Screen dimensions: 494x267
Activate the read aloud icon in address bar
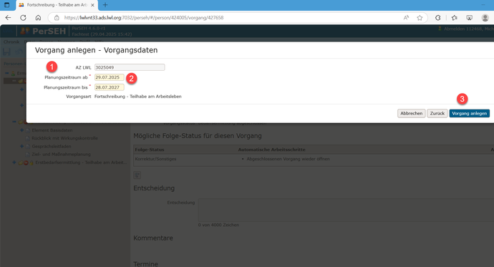click(406, 18)
